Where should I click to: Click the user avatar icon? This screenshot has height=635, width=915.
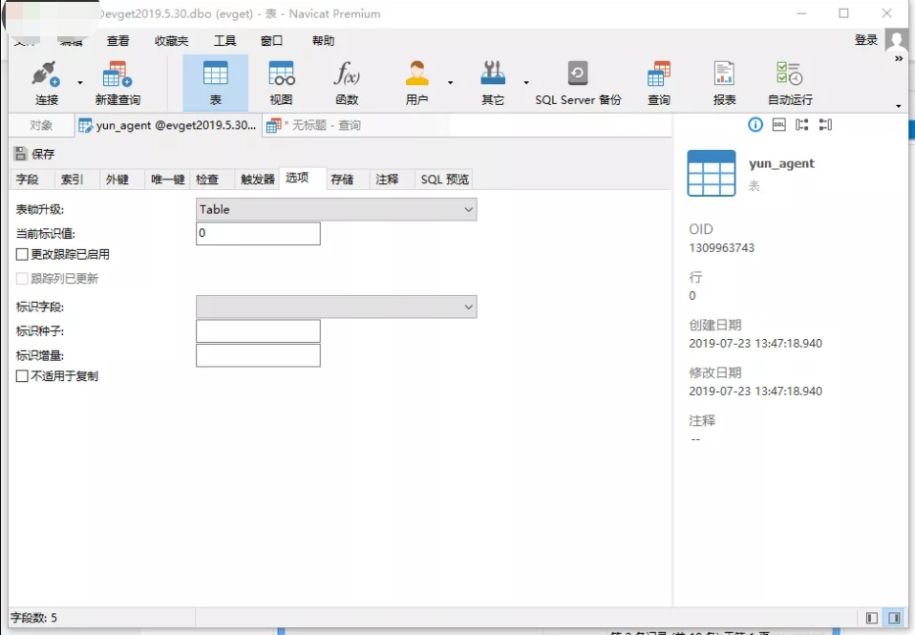tap(896, 40)
